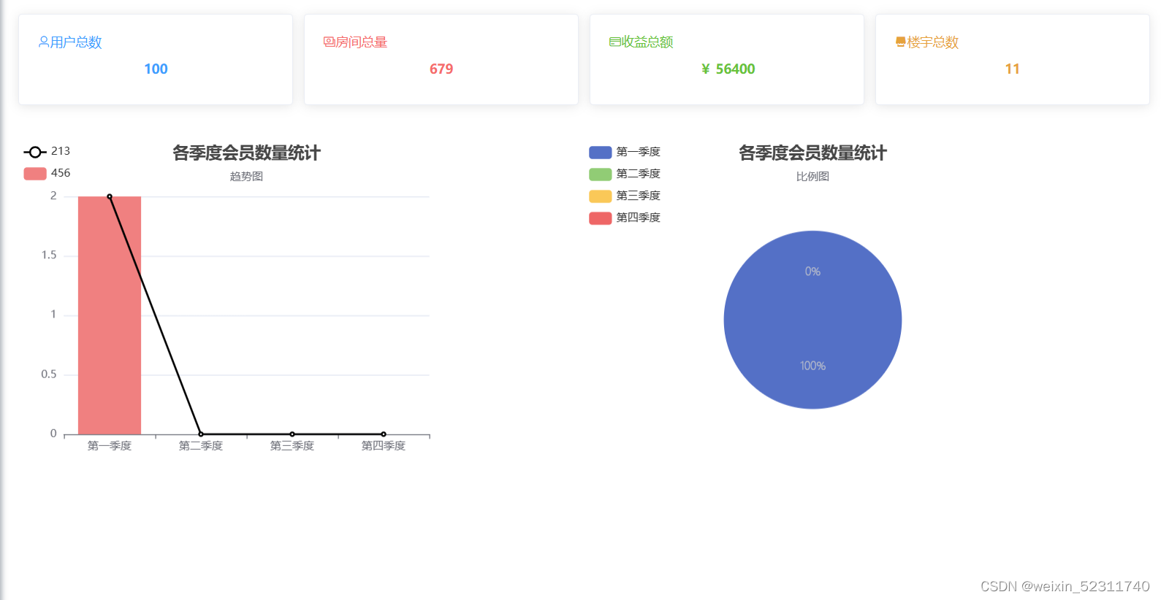Toggle 第二季度 in the pie legend
The width and height of the screenshot is (1161, 600).
pos(625,174)
